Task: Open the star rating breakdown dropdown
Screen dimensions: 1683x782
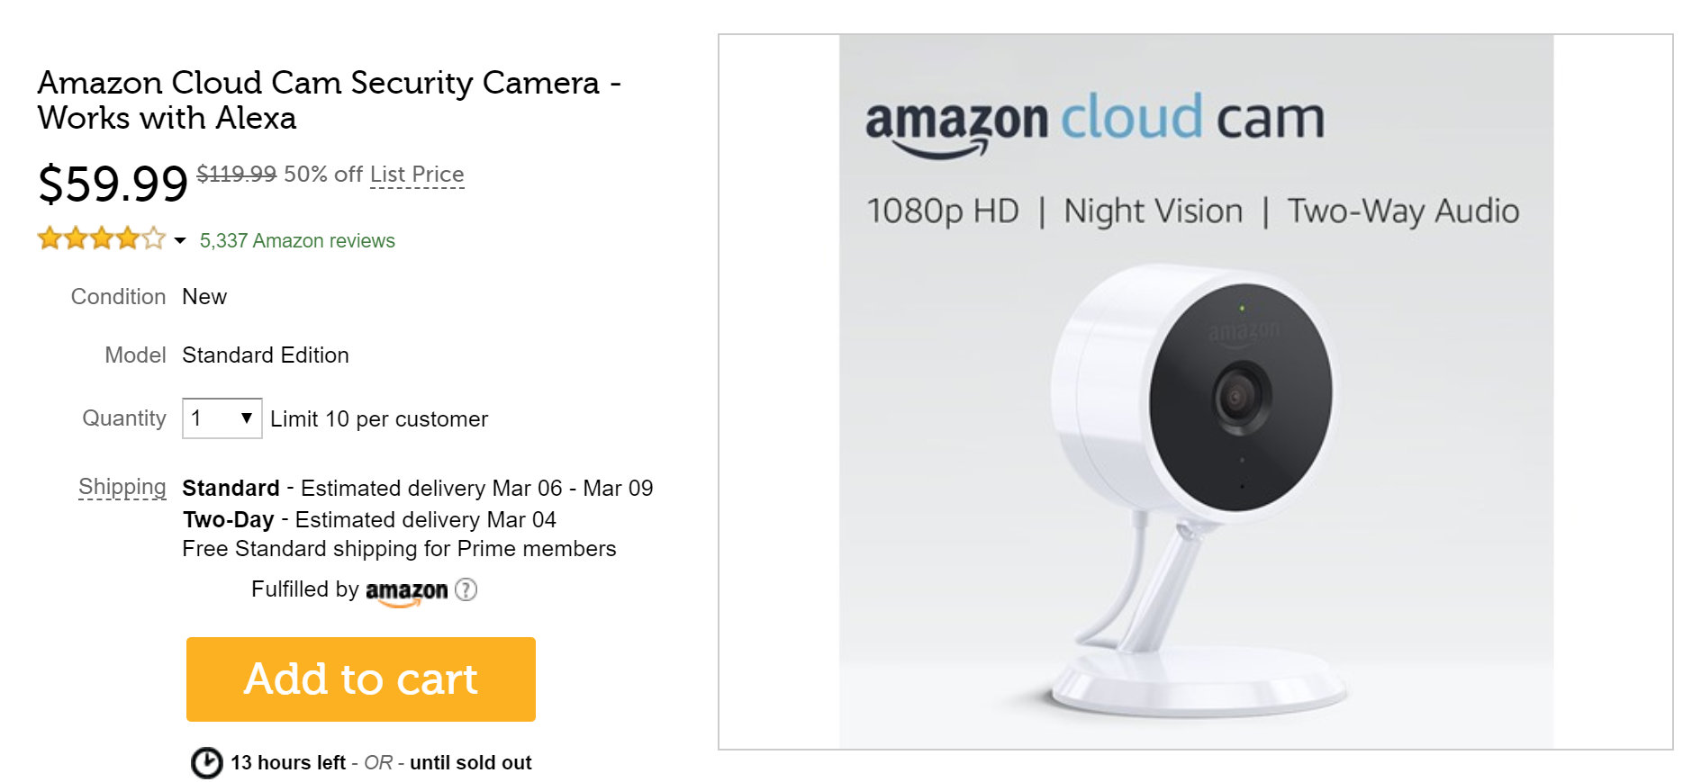Action: coord(179,241)
